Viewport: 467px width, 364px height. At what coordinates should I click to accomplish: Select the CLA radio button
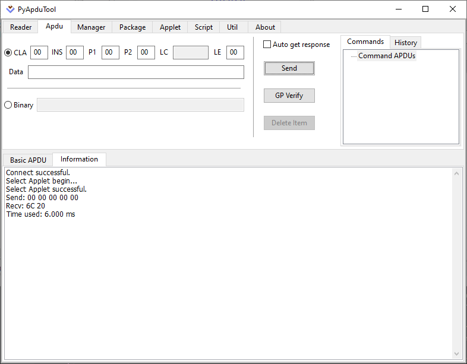[x=8, y=52]
